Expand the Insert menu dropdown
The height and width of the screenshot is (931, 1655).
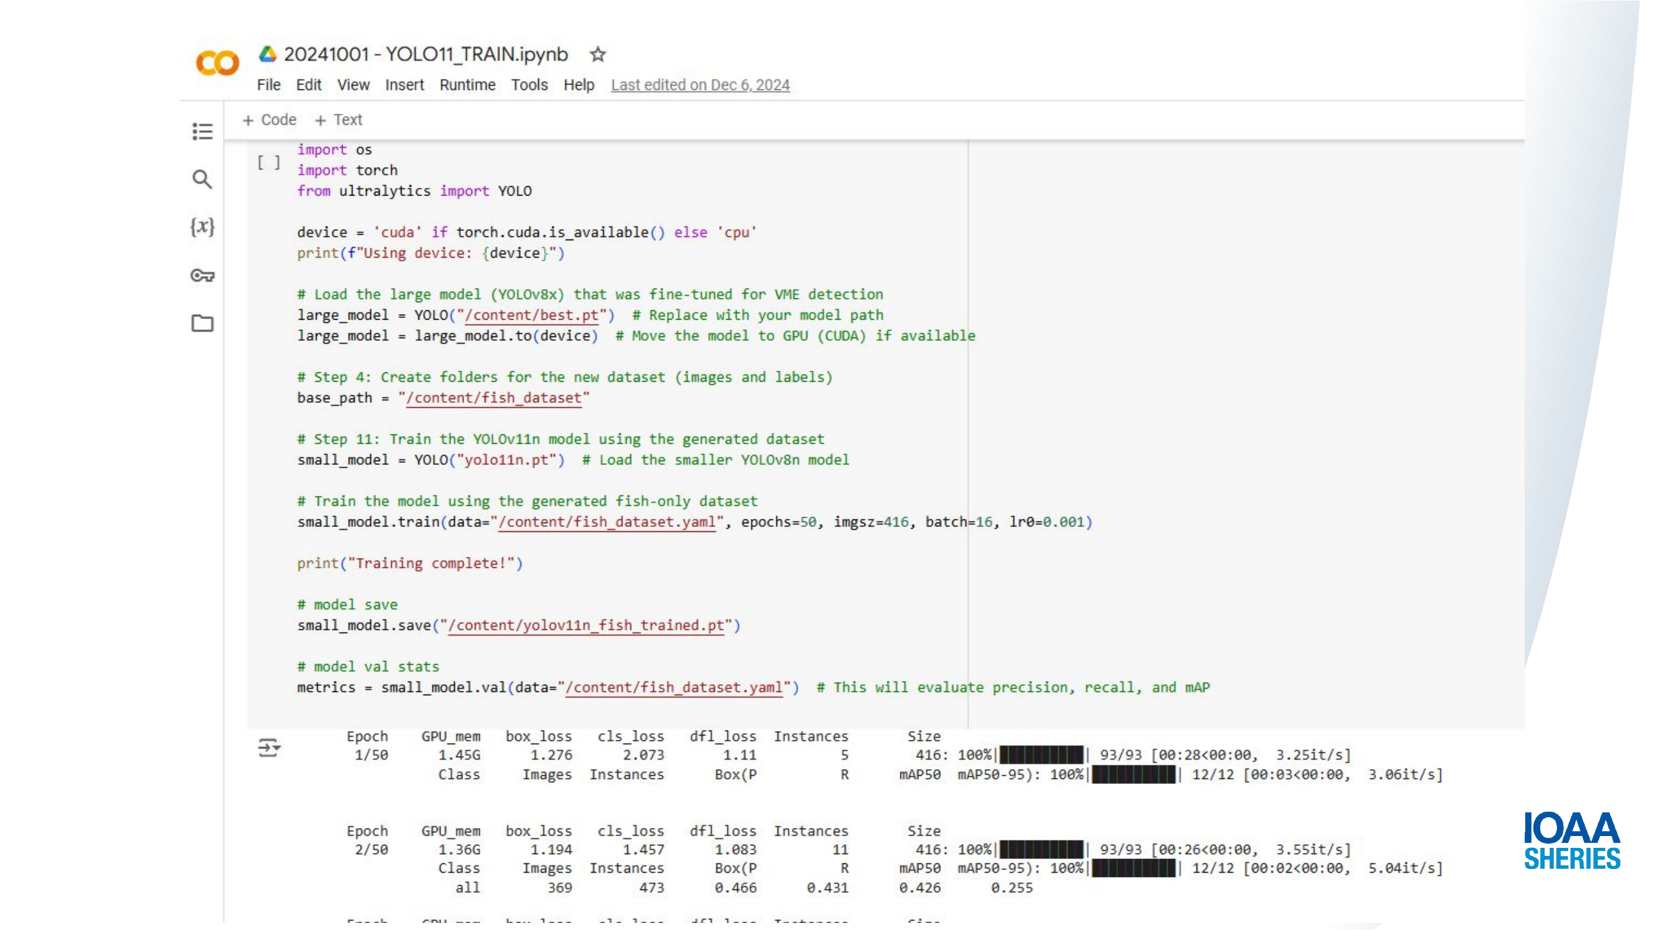(x=404, y=85)
